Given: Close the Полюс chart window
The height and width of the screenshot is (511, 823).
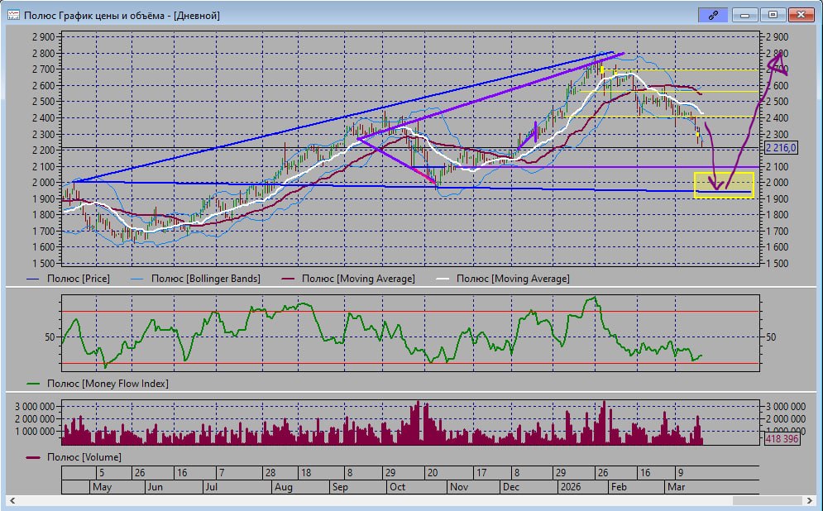Looking at the screenshot, I should (800, 15).
